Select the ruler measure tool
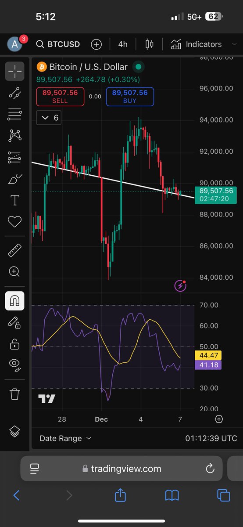This screenshot has width=243, height=527. point(14,251)
